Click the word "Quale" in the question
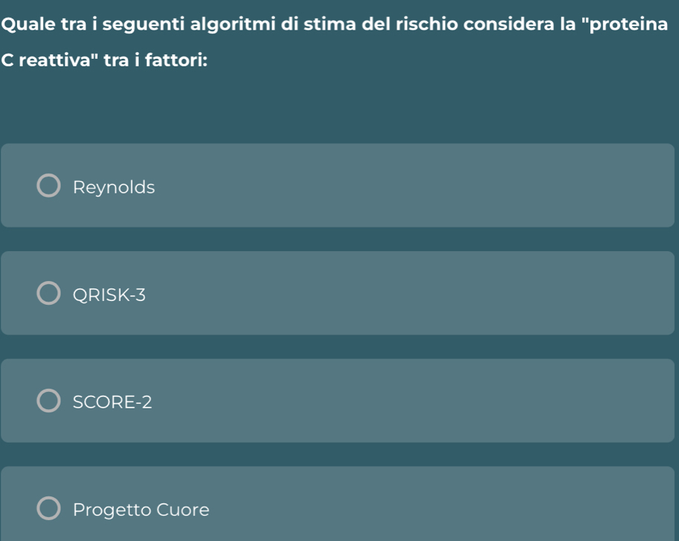Viewport: 679px width, 541px height. tap(28, 24)
